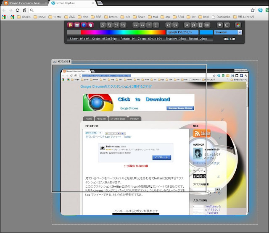Open the Google bookmarks folder
This screenshot has height=233, width=269.
[x=24, y=17]
